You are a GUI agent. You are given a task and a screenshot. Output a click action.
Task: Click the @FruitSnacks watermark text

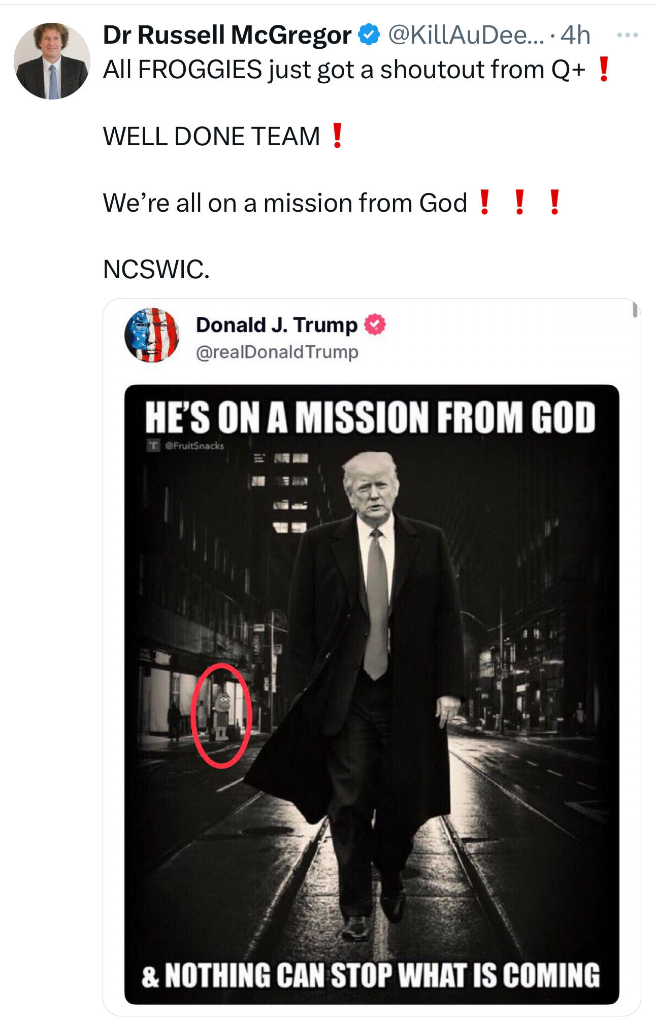pos(195,446)
